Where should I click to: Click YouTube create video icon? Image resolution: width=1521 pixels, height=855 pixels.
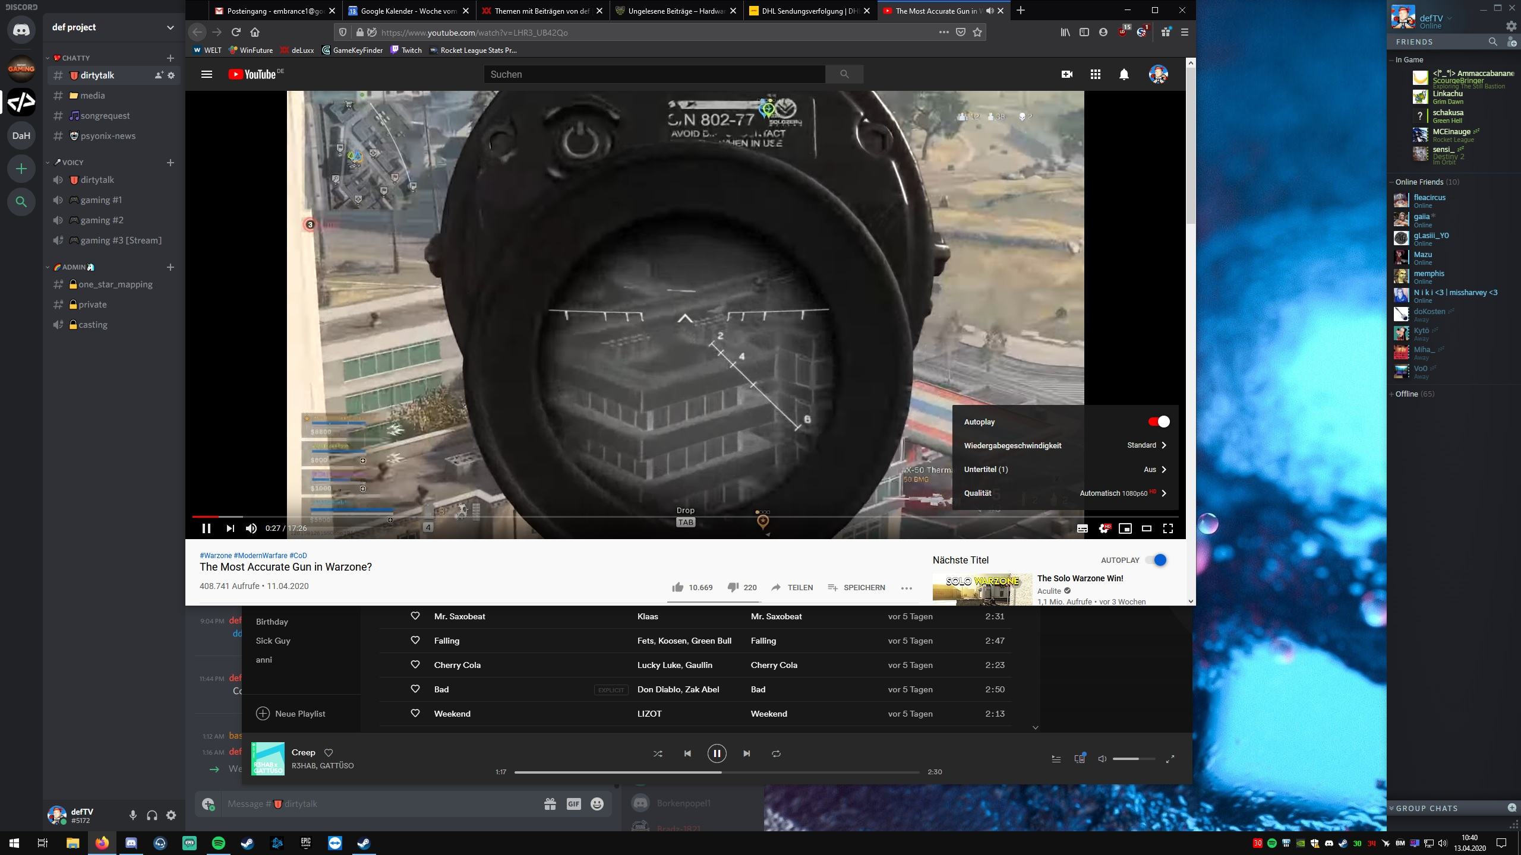(1067, 74)
